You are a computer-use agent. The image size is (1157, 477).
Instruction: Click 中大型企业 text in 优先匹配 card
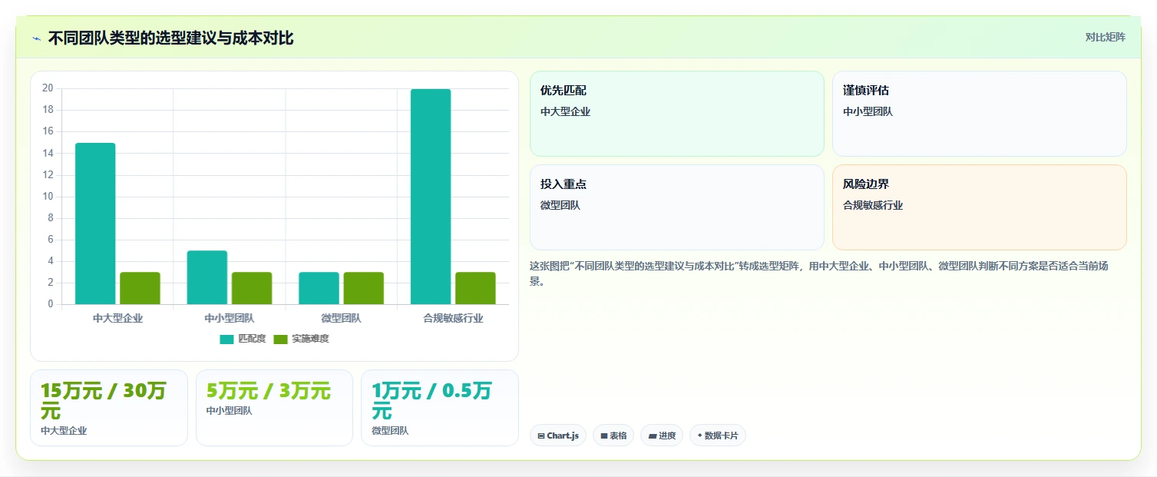click(x=565, y=111)
